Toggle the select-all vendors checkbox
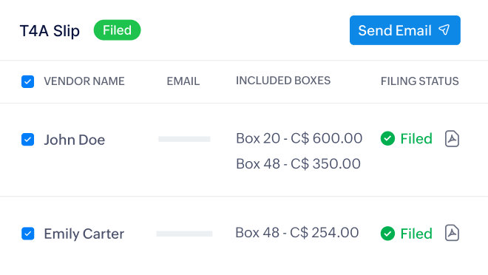 tap(27, 81)
